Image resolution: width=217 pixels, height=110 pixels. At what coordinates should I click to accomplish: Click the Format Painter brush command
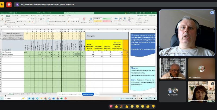[x=10, y=22]
